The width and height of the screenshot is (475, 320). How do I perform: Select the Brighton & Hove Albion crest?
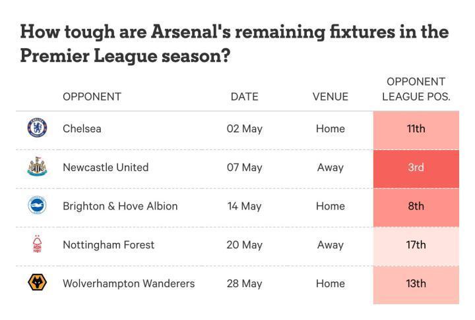click(37, 206)
